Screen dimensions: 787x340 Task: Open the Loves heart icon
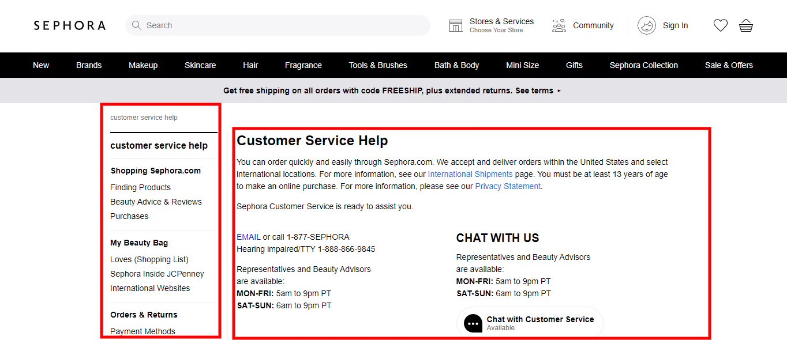[x=721, y=25]
